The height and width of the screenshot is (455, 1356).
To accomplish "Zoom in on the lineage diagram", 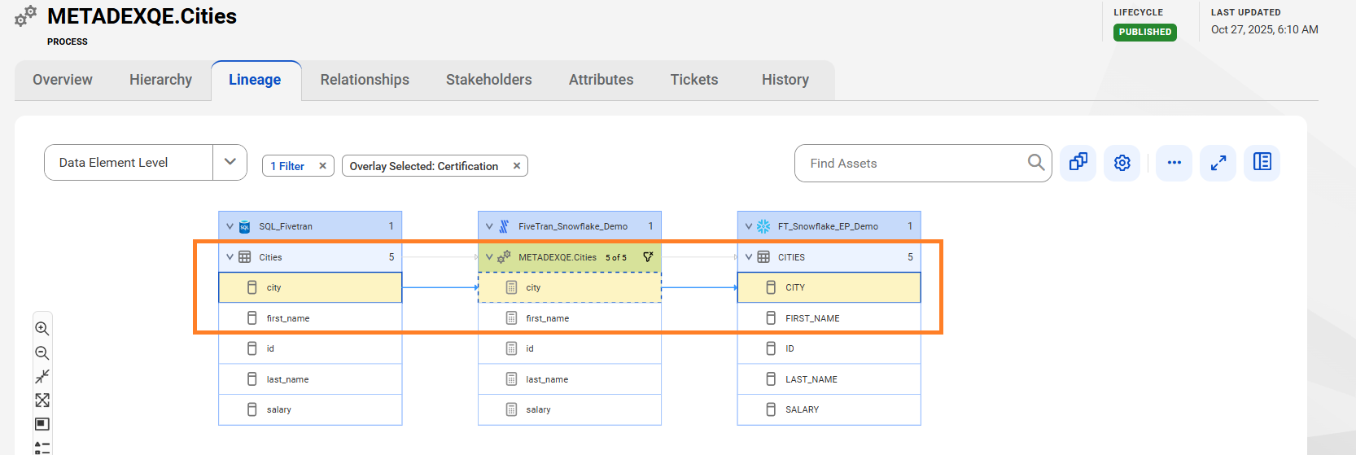I will pos(42,329).
